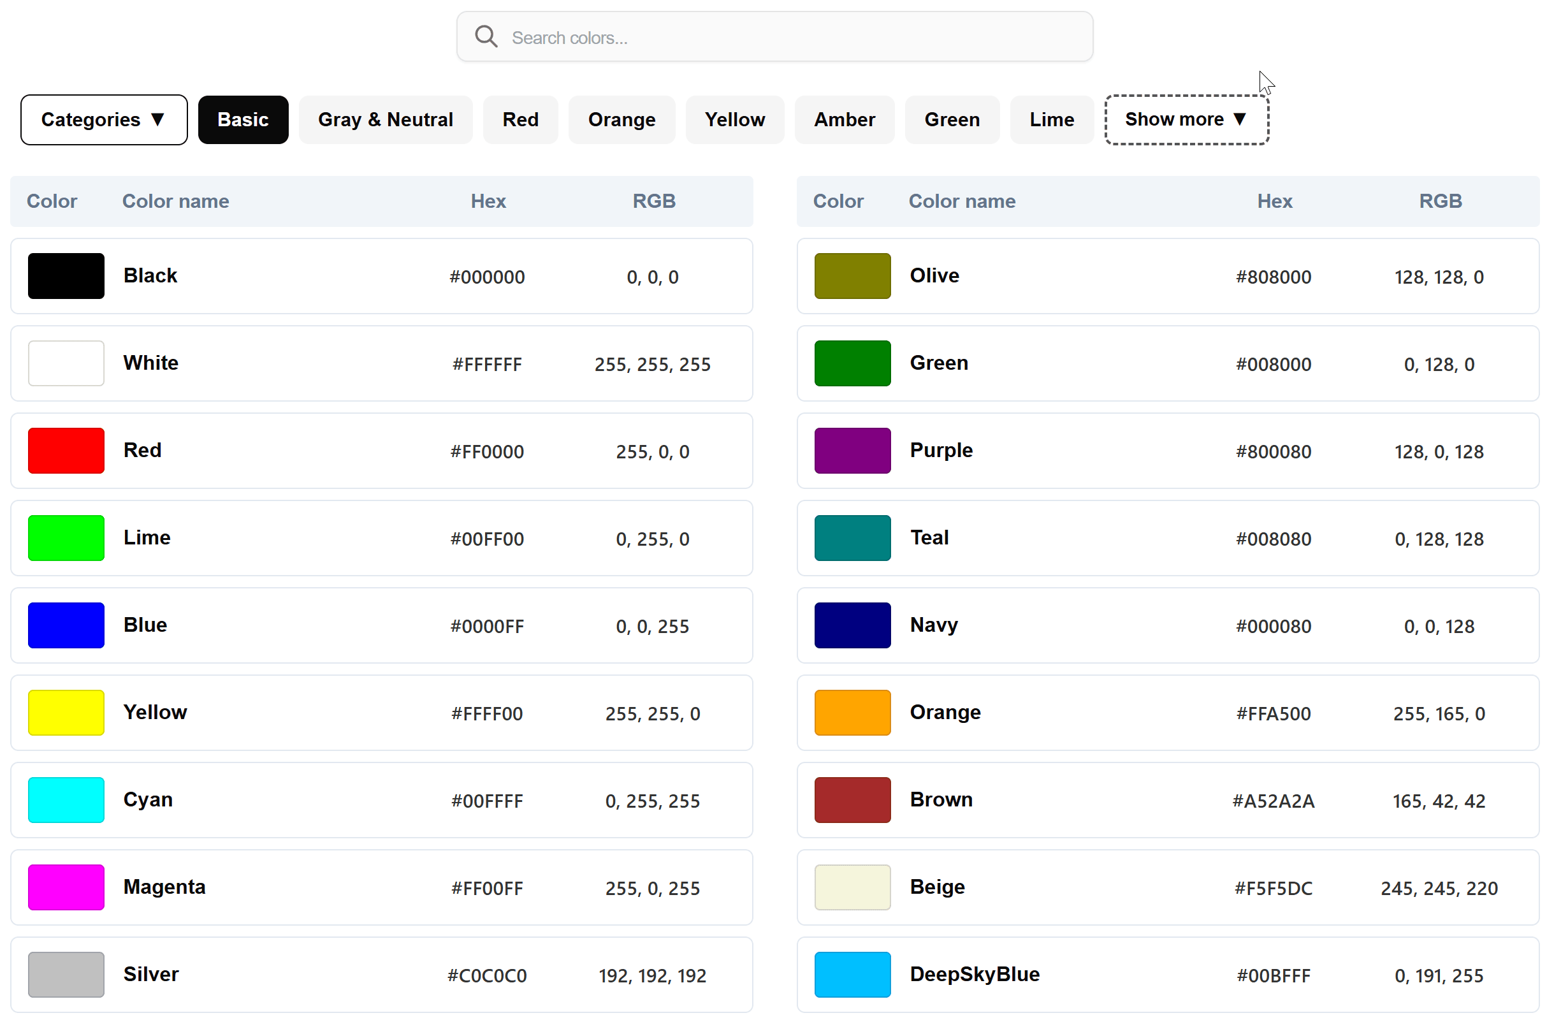Click the Navy color name
This screenshot has width=1554, height=1020.
[933, 625]
